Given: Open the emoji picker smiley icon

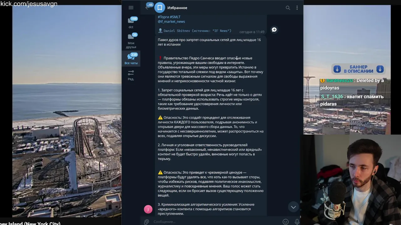Looking at the screenshot, I should (285, 222).
